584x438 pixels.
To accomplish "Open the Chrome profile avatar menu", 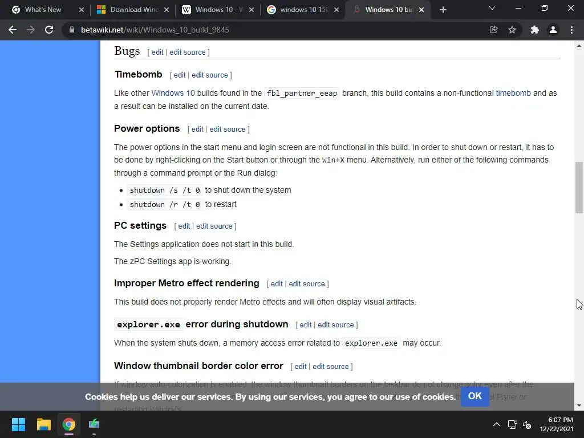I will [x=553, y=30].
